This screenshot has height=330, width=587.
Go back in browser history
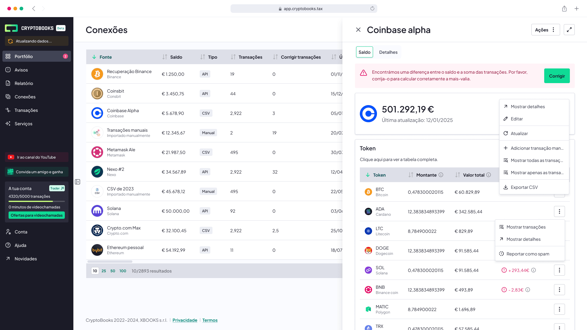click(x=34, y=9)
